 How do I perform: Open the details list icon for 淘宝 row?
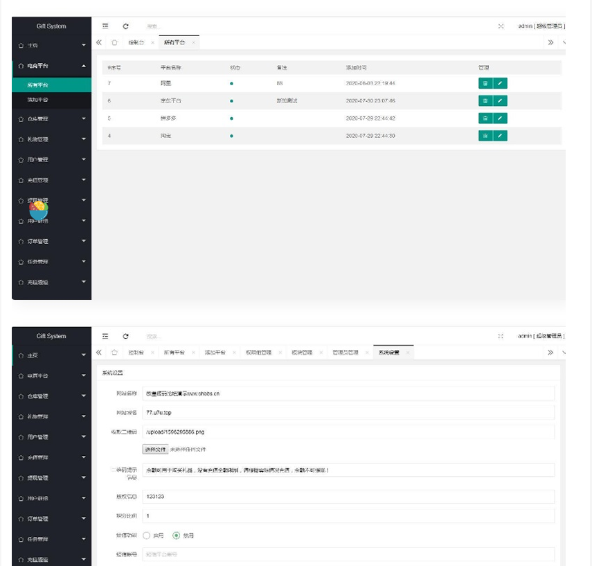[485, 136]
